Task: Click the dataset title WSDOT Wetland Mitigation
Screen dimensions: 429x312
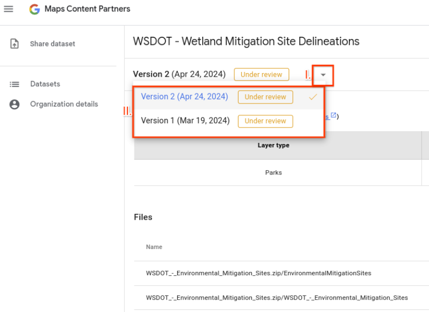Action: point(246,41)
